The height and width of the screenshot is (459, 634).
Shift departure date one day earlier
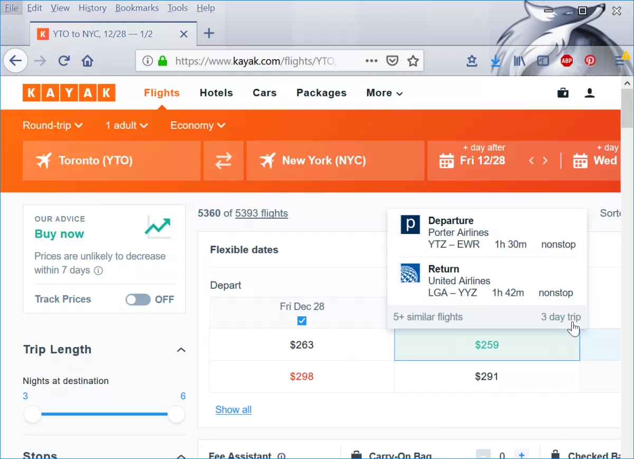click(x=532, y=161)
